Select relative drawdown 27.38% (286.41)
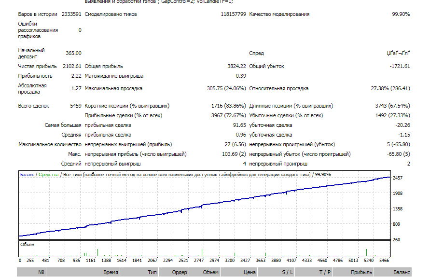Viewport: 430px width, 277px height. [390, 88]
